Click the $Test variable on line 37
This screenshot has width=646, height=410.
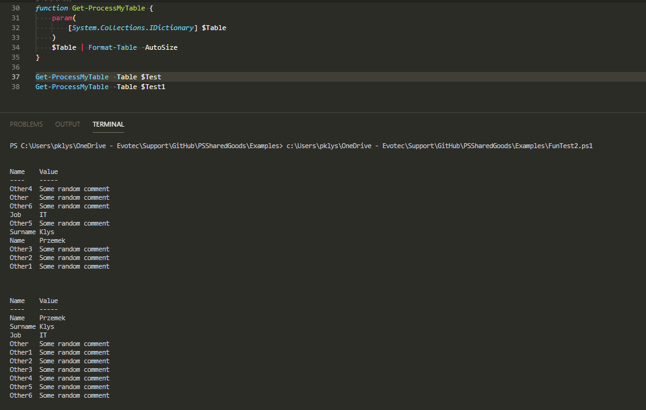pos(151,76)
